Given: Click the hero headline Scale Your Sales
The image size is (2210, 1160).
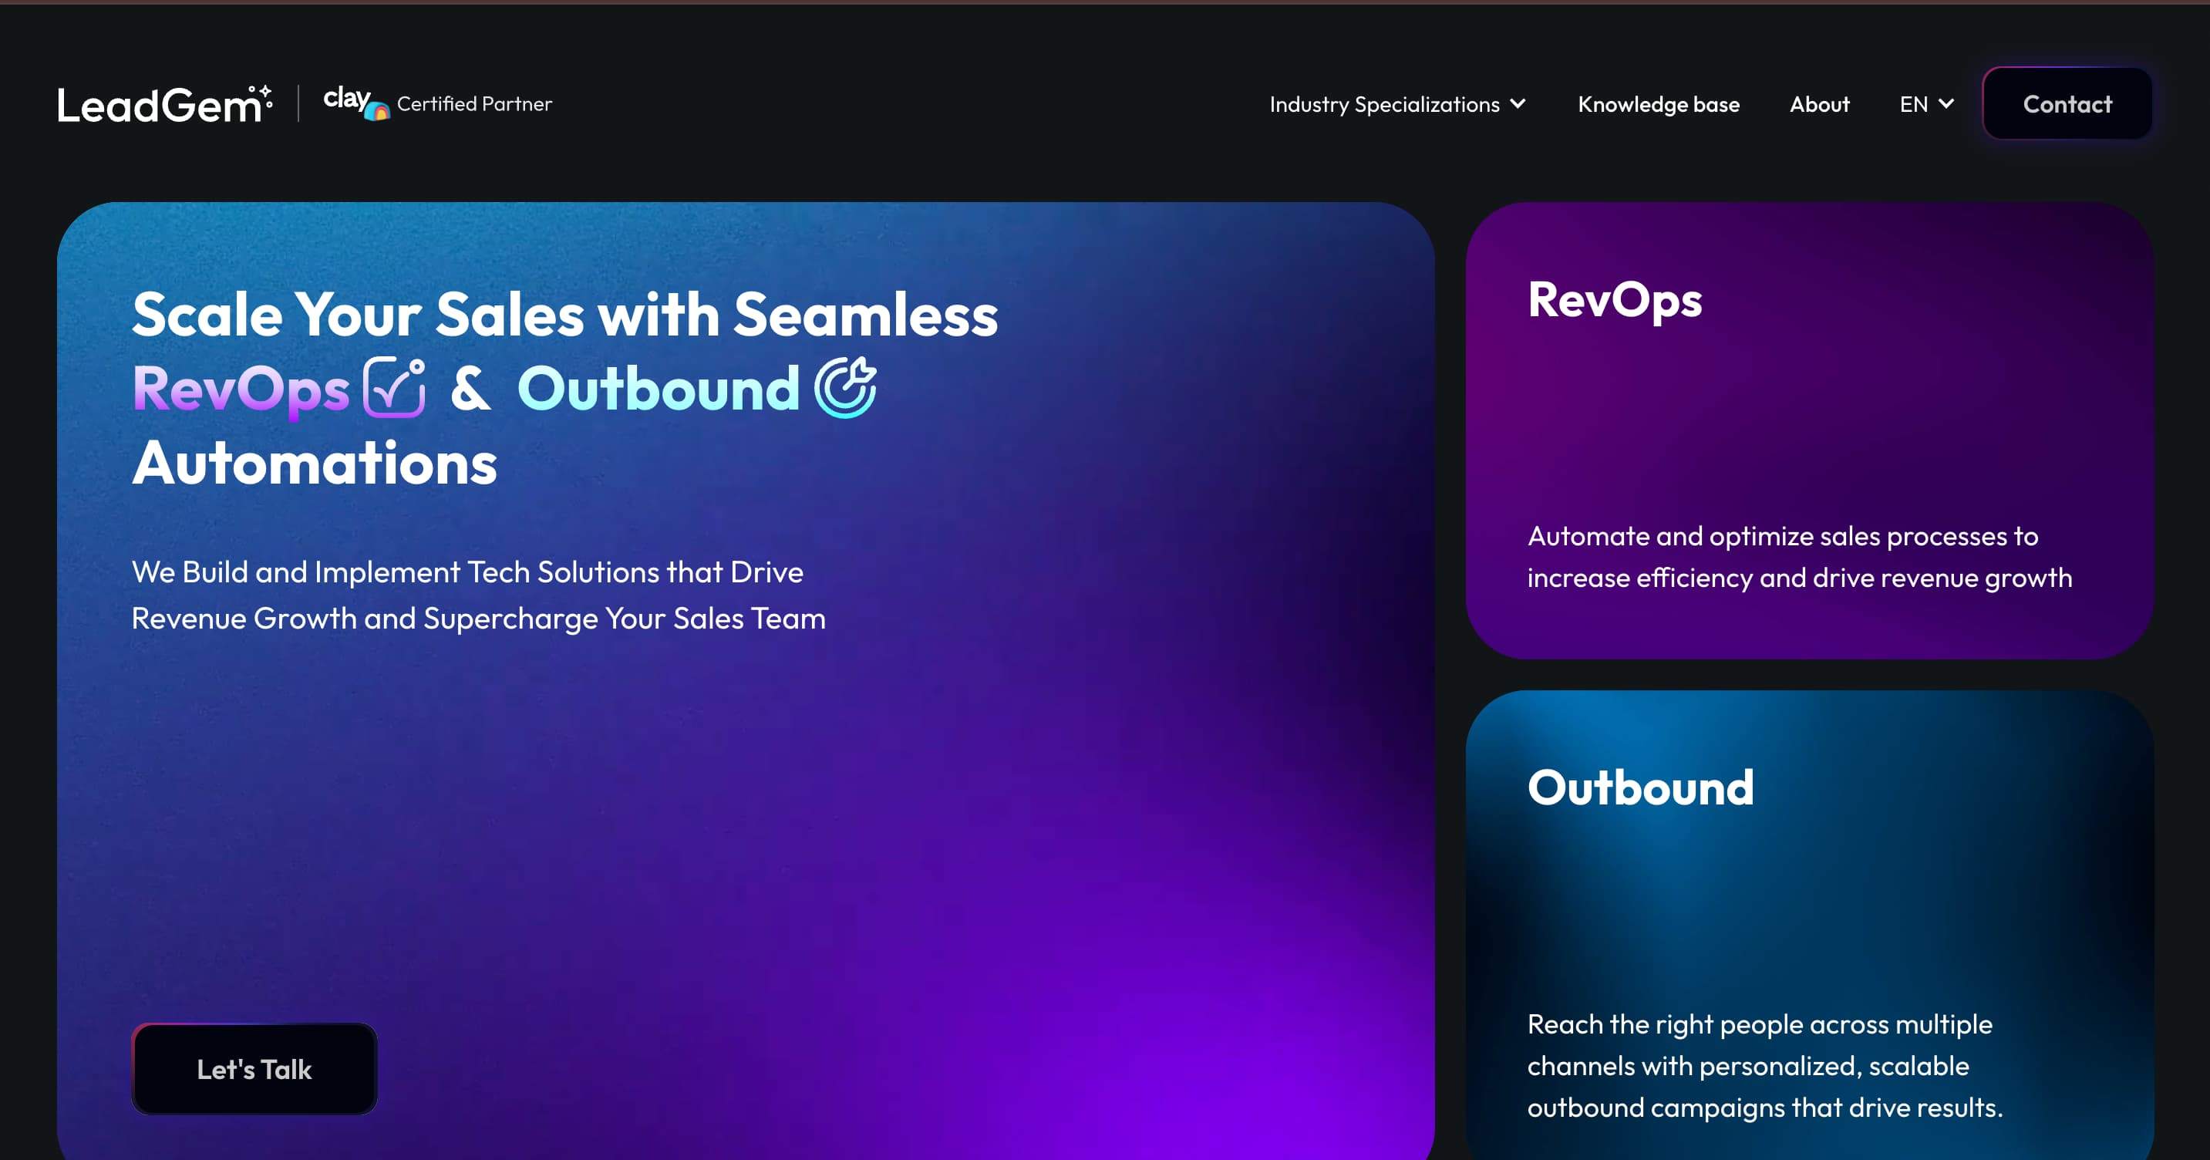Looking at the screenshot, I should click(x=565, y=314).
